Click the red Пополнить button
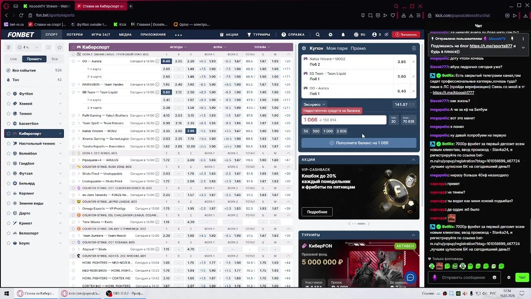 (x=406, y=34)
